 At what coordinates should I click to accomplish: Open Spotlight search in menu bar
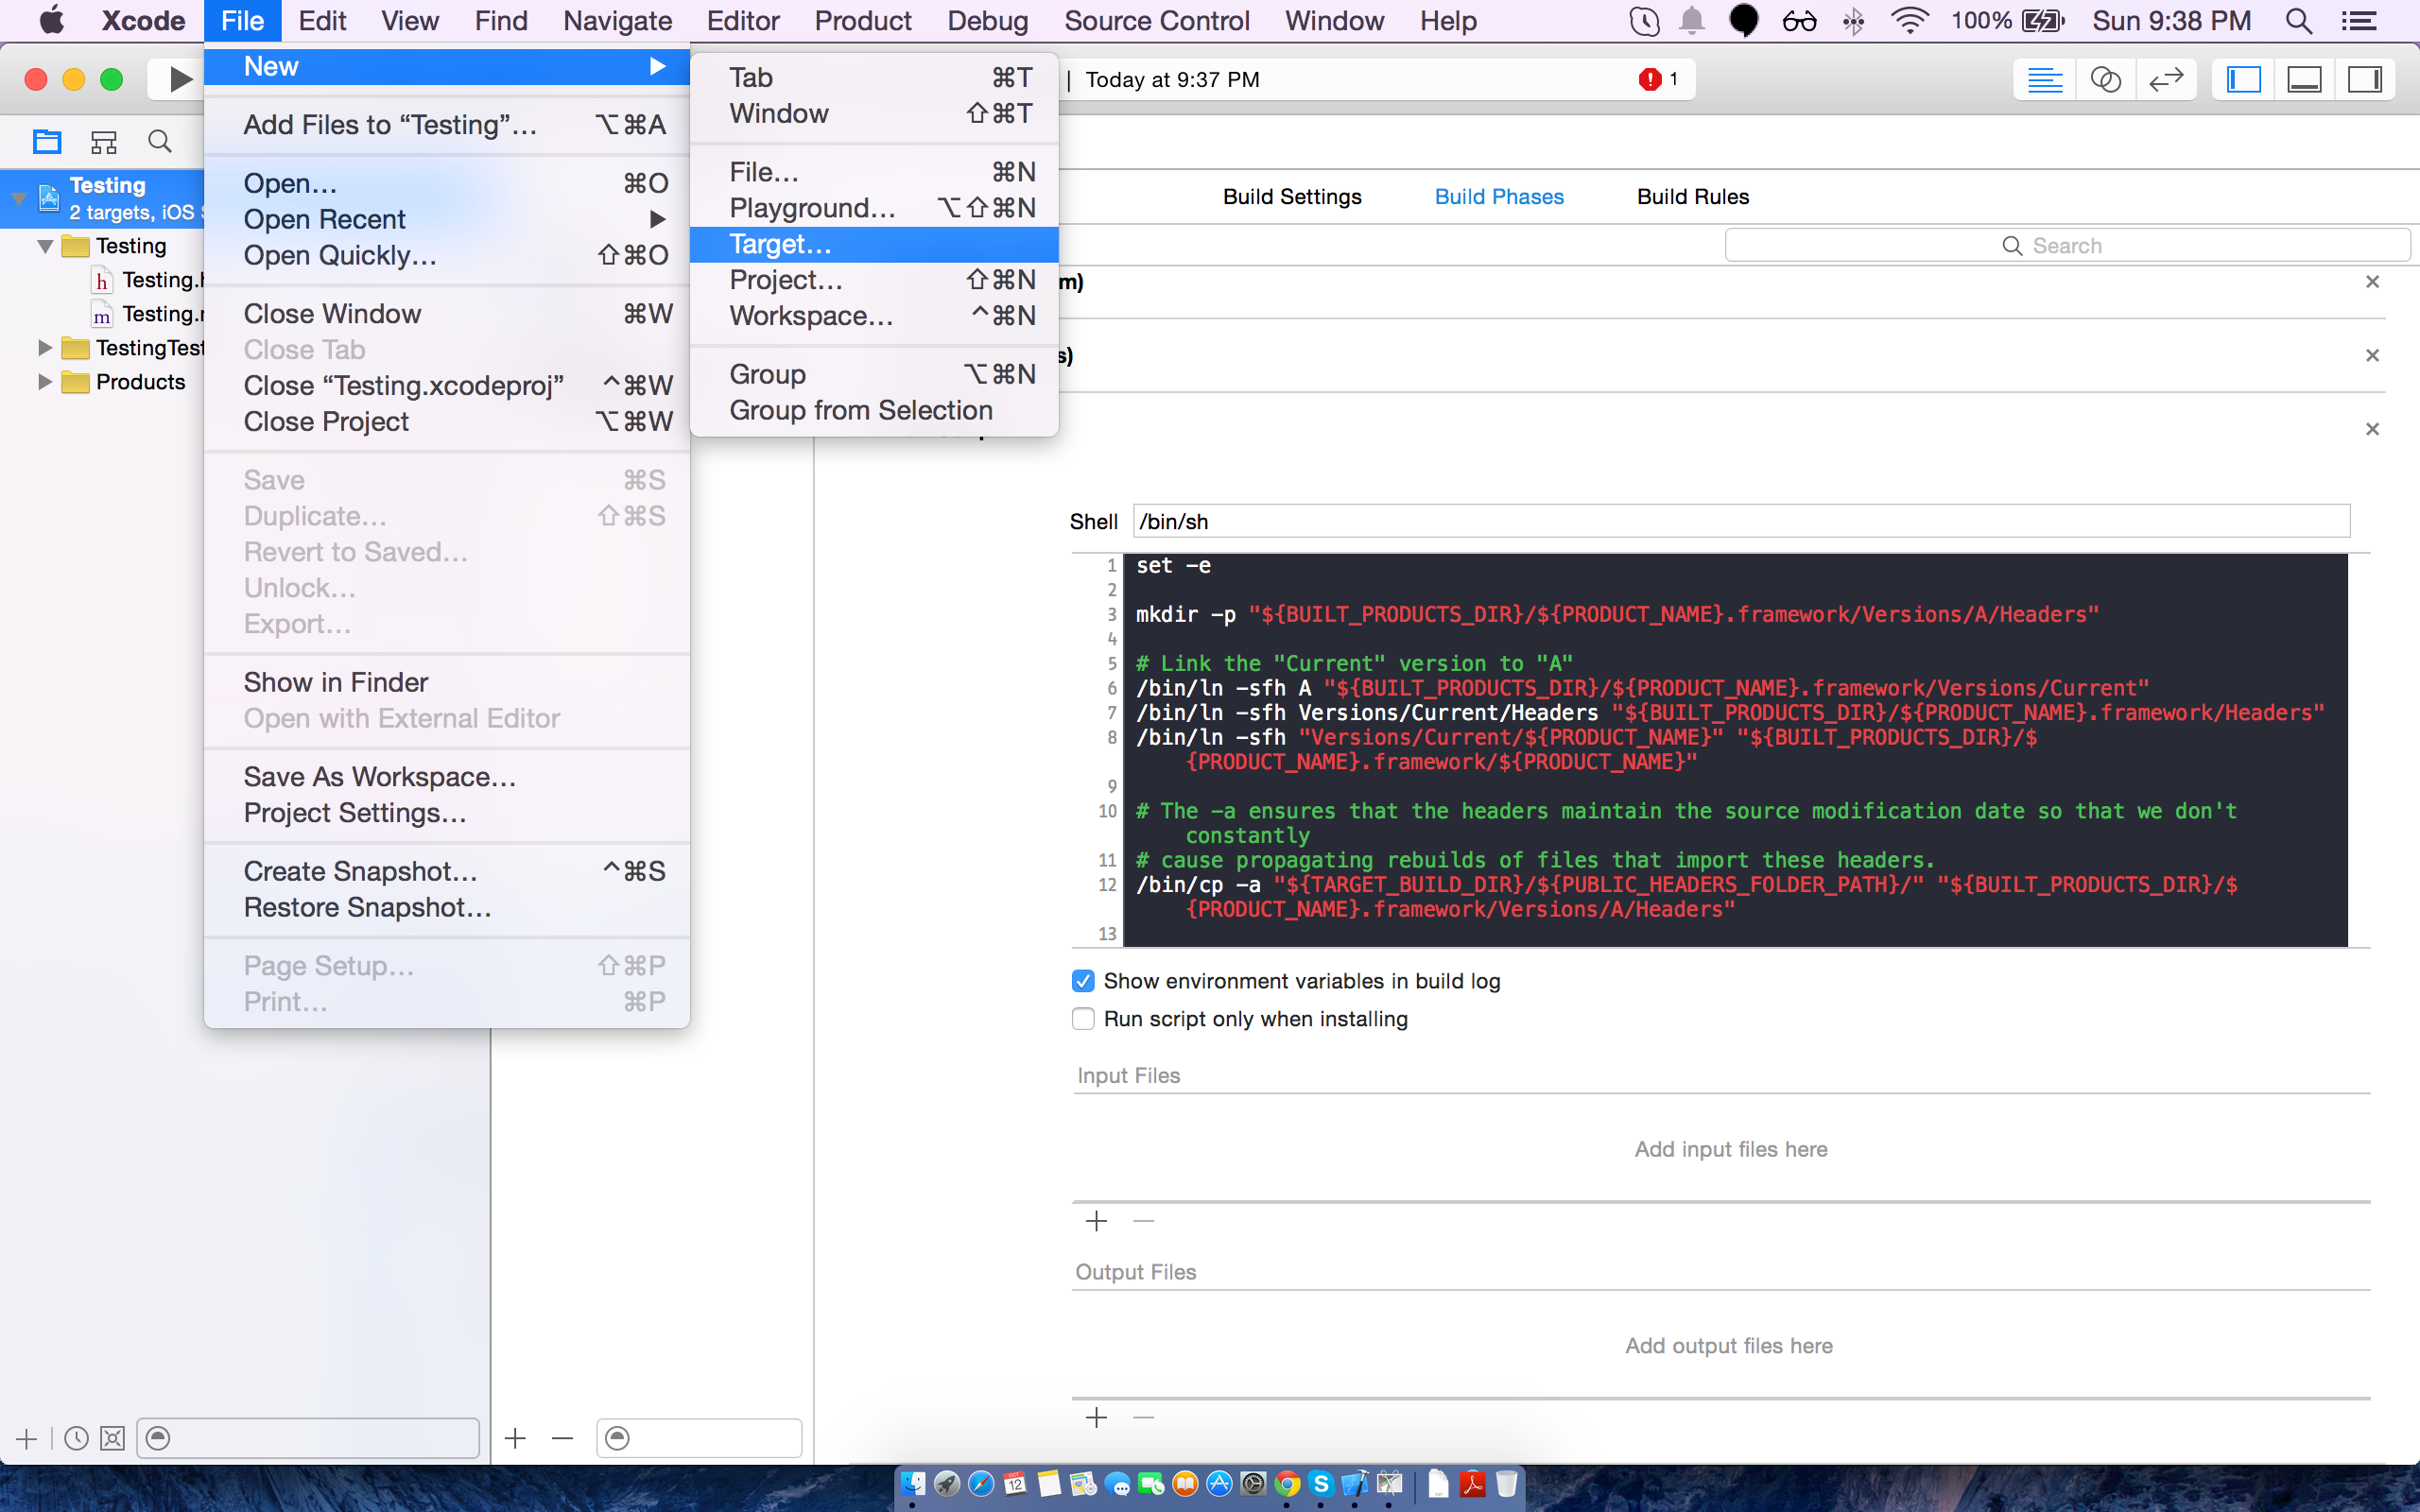click(2298, 21)
